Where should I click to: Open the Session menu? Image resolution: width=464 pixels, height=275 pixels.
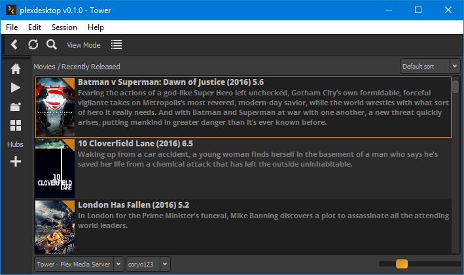[x=64, y=27]
